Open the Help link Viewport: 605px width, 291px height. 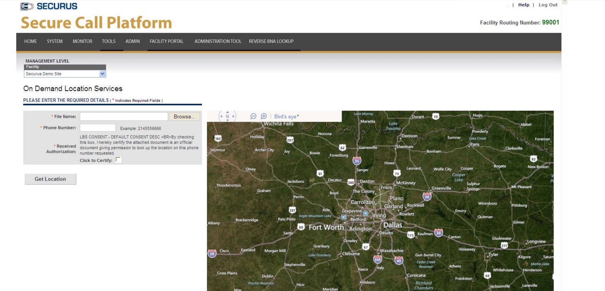(524, 5)
